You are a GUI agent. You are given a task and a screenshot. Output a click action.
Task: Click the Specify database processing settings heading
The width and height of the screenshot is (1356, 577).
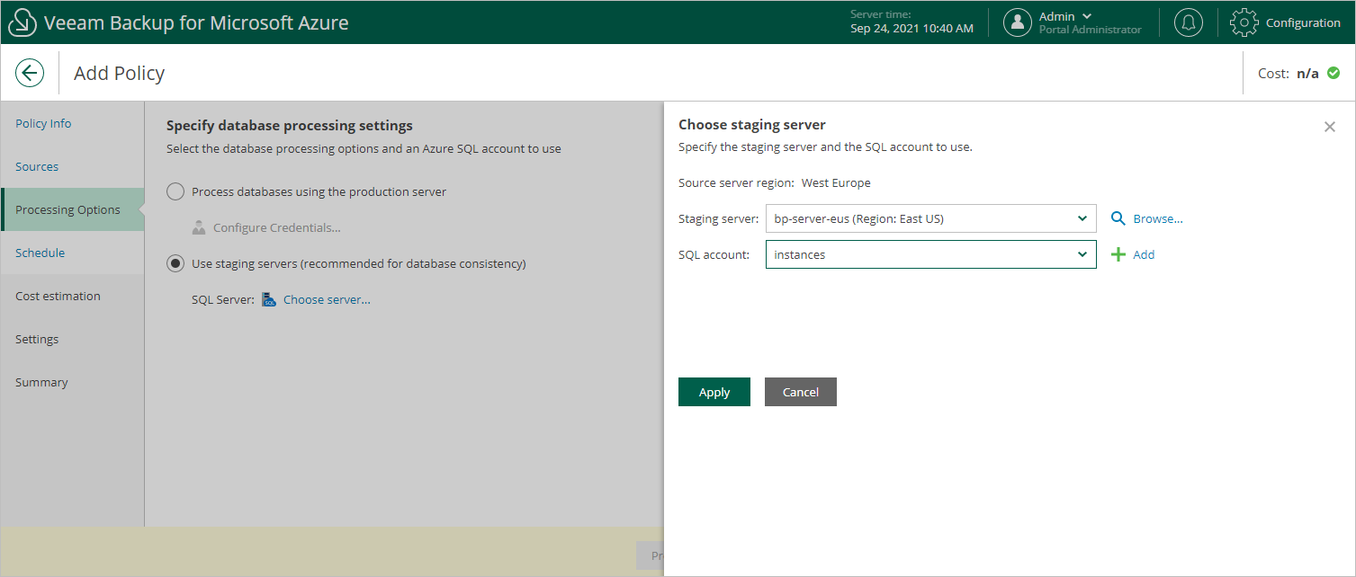290,126
